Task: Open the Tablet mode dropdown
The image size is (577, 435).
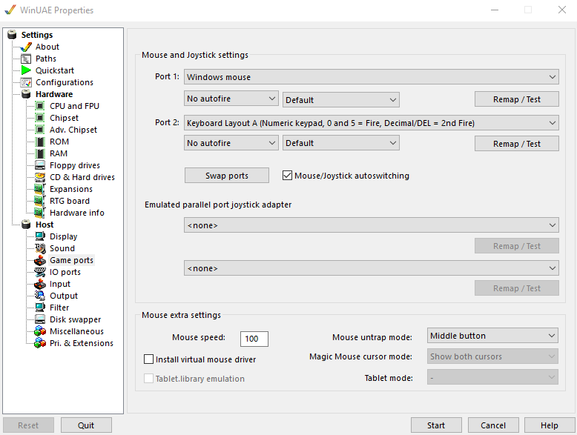Action: 492,377
